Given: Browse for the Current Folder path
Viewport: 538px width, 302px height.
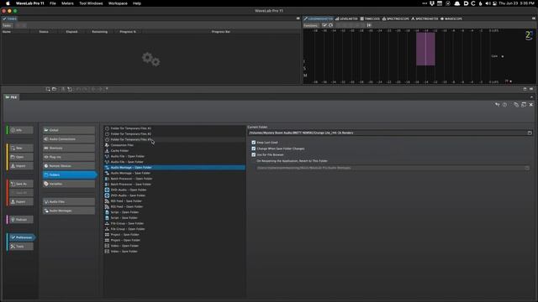Looking at the screenshot, I should click(x=530, y=133).
